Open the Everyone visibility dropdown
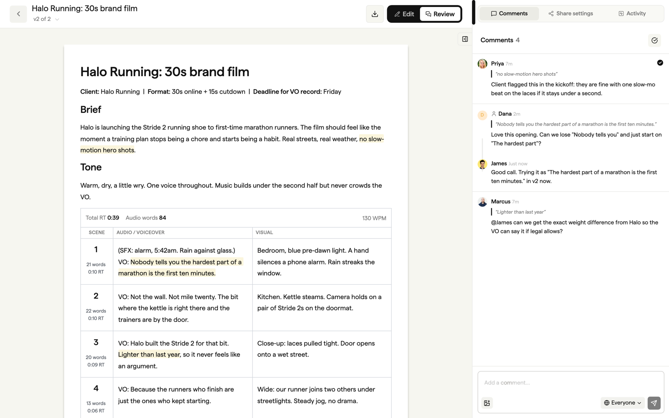This screenshot has height=418, width=669. [622, 403]
